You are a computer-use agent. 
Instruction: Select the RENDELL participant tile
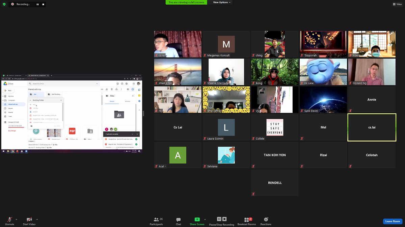275,183
